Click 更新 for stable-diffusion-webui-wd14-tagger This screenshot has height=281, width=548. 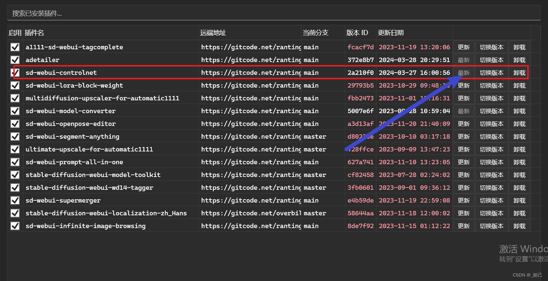[x=464, y=188]
